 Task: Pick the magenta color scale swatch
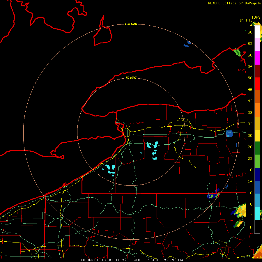(257, 58)
